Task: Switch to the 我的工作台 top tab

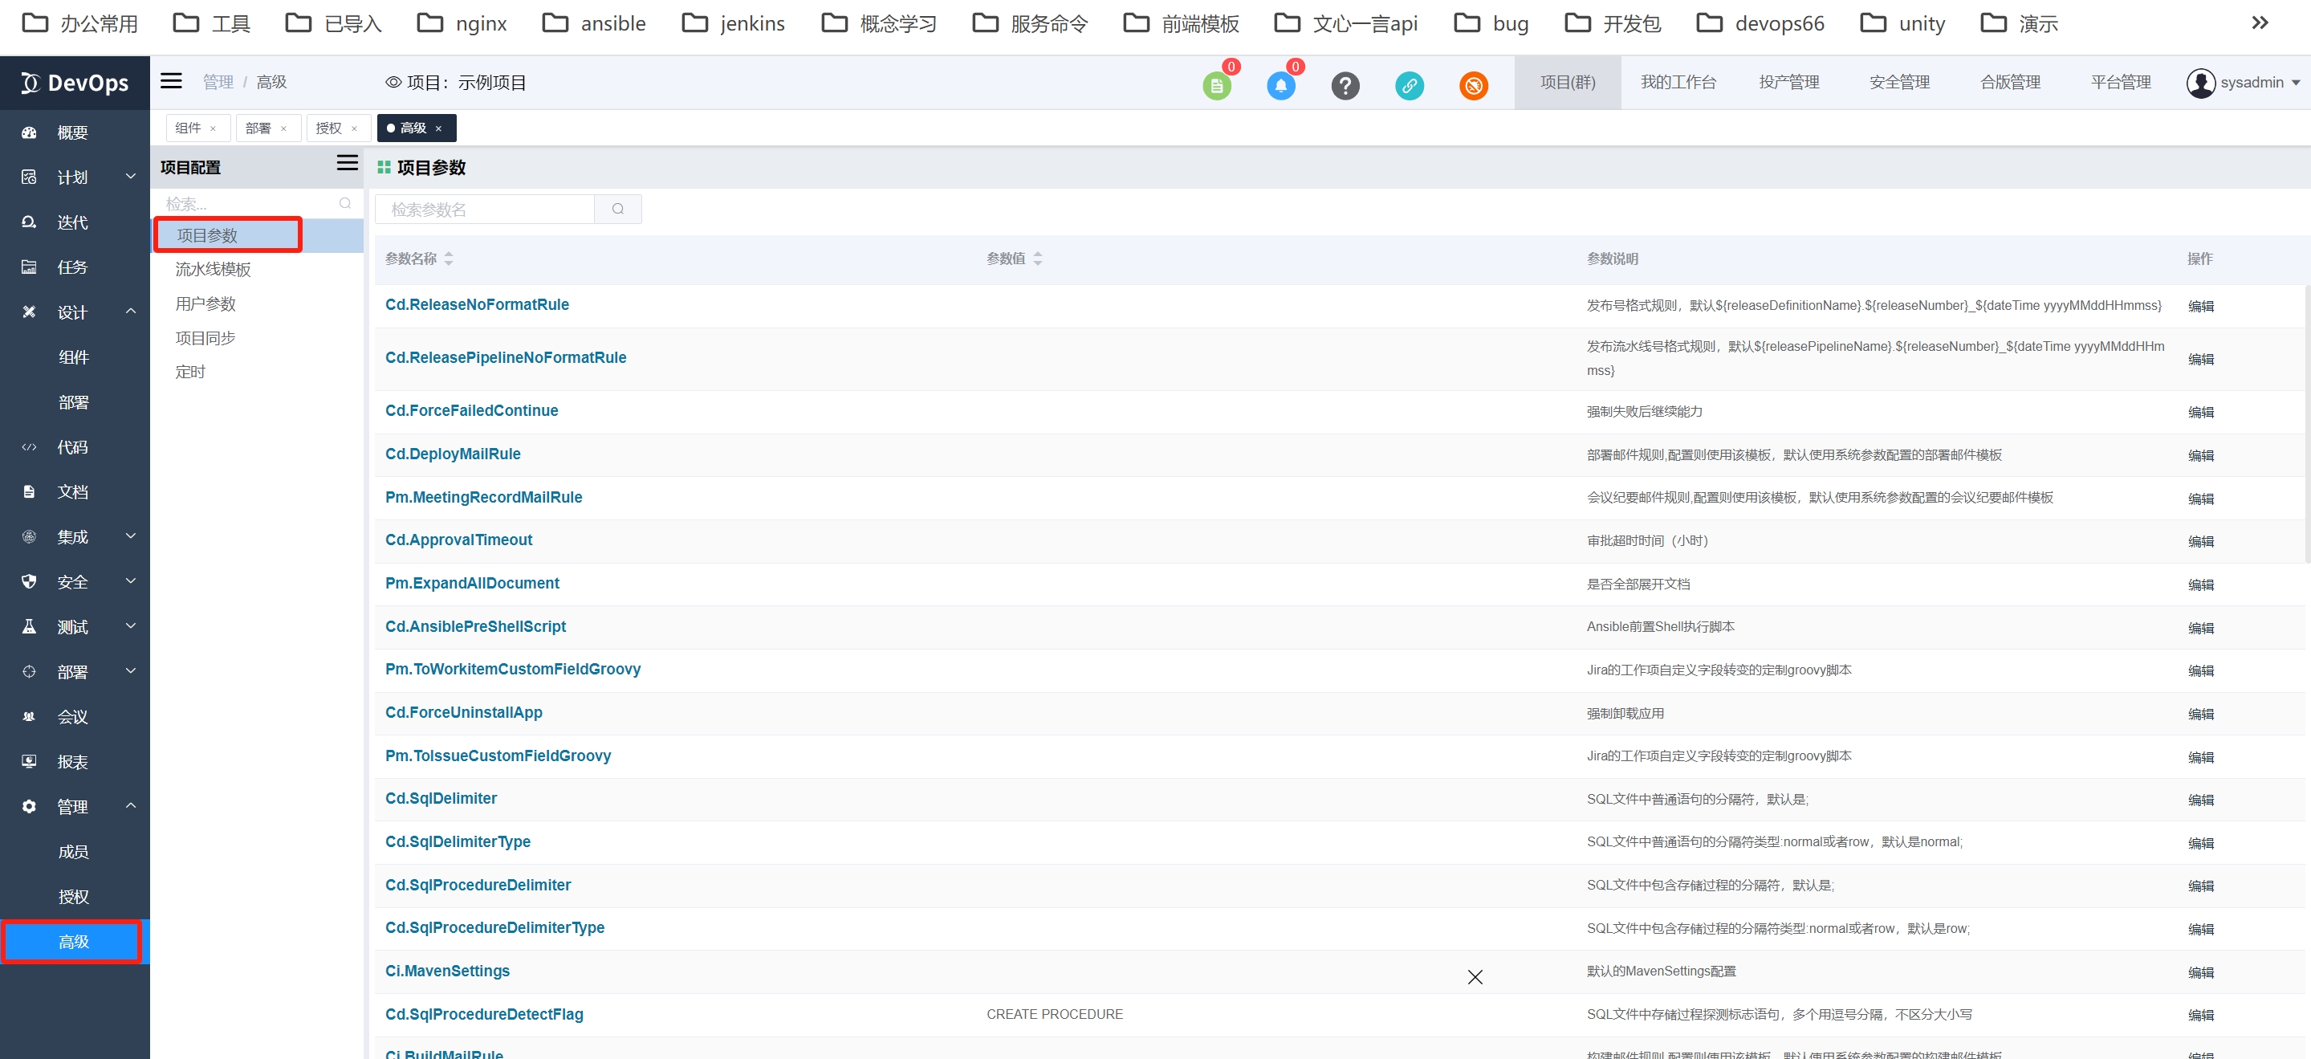Action: [1678, 83]
